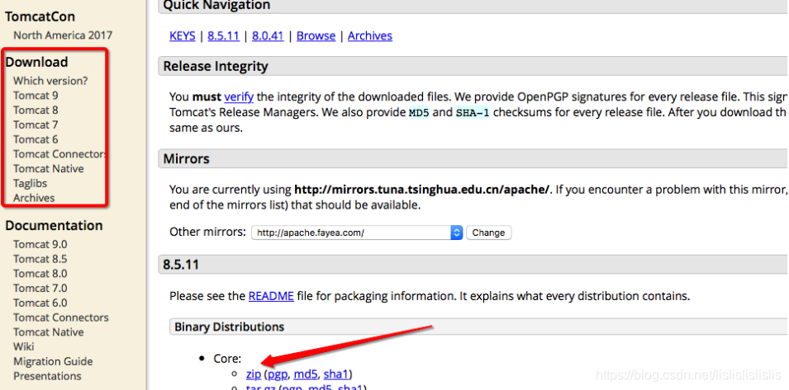The height and width of the screenshot is (390, 789).
Task: Click the Mirrors section heading
Action: click(186, 159)
